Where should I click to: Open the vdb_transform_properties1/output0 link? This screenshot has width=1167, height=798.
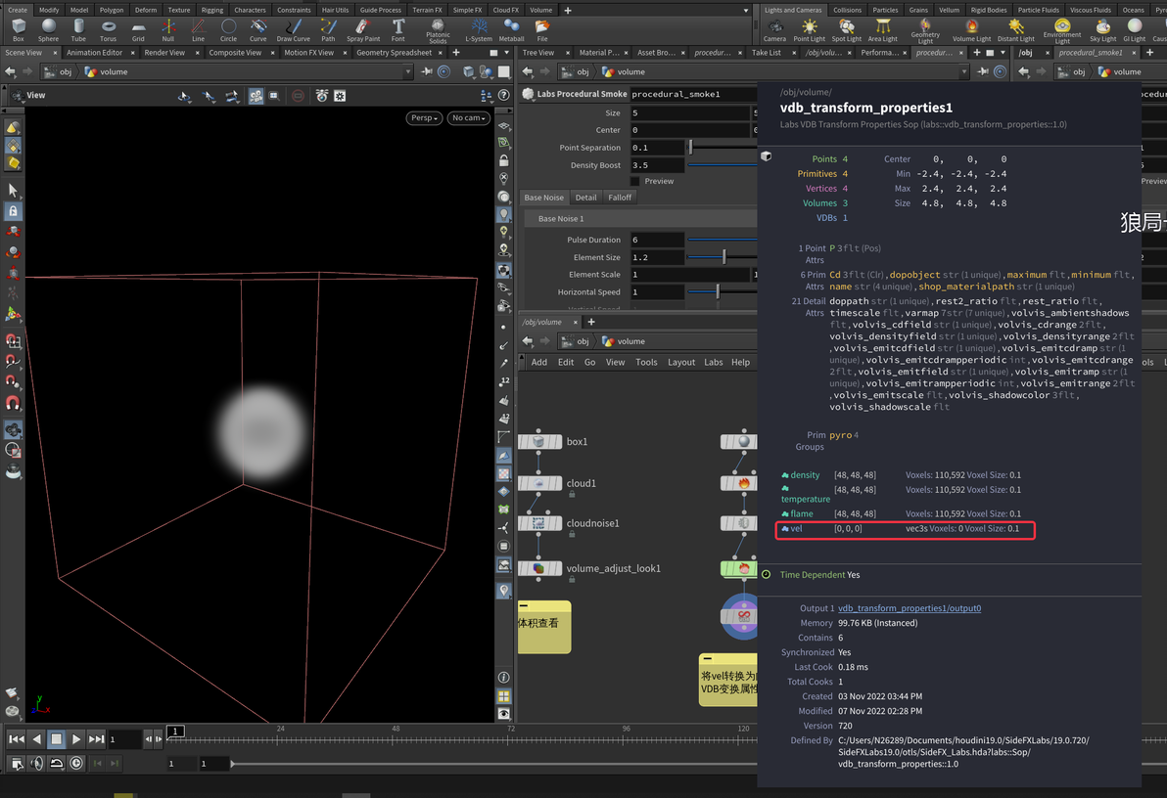tap(910, 608)
